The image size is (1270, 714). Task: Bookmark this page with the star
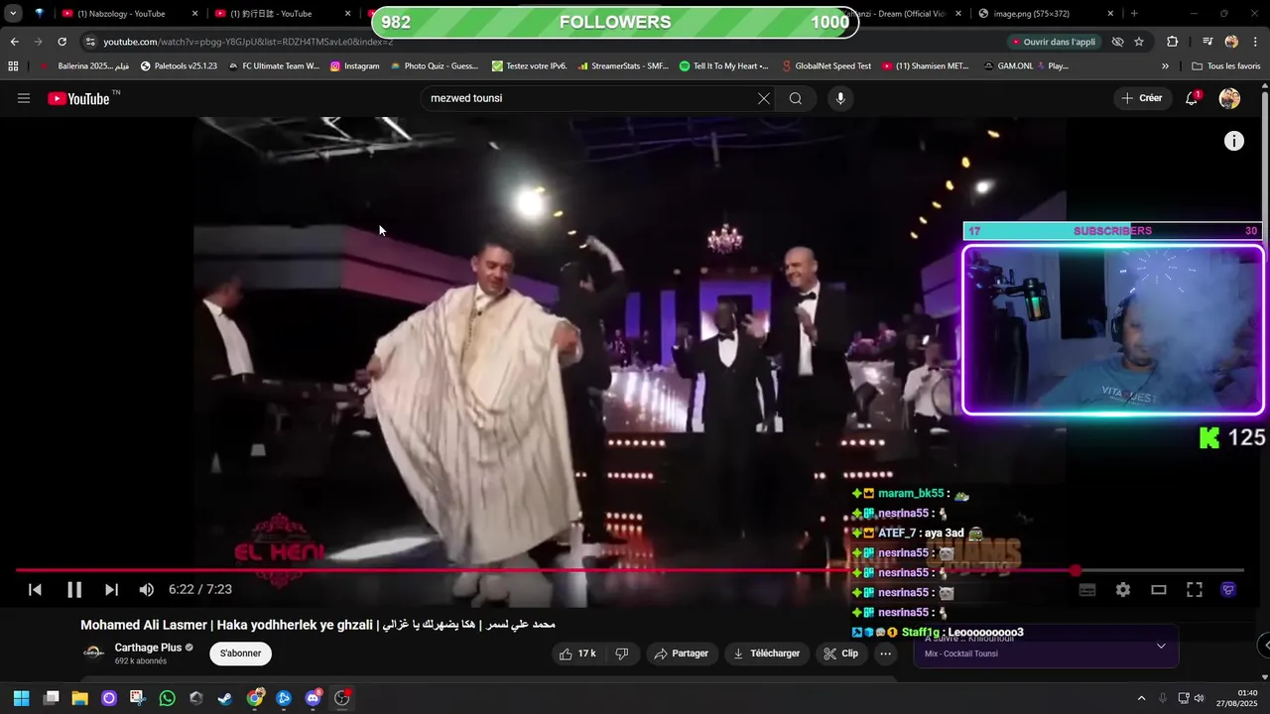(1139, 42)
